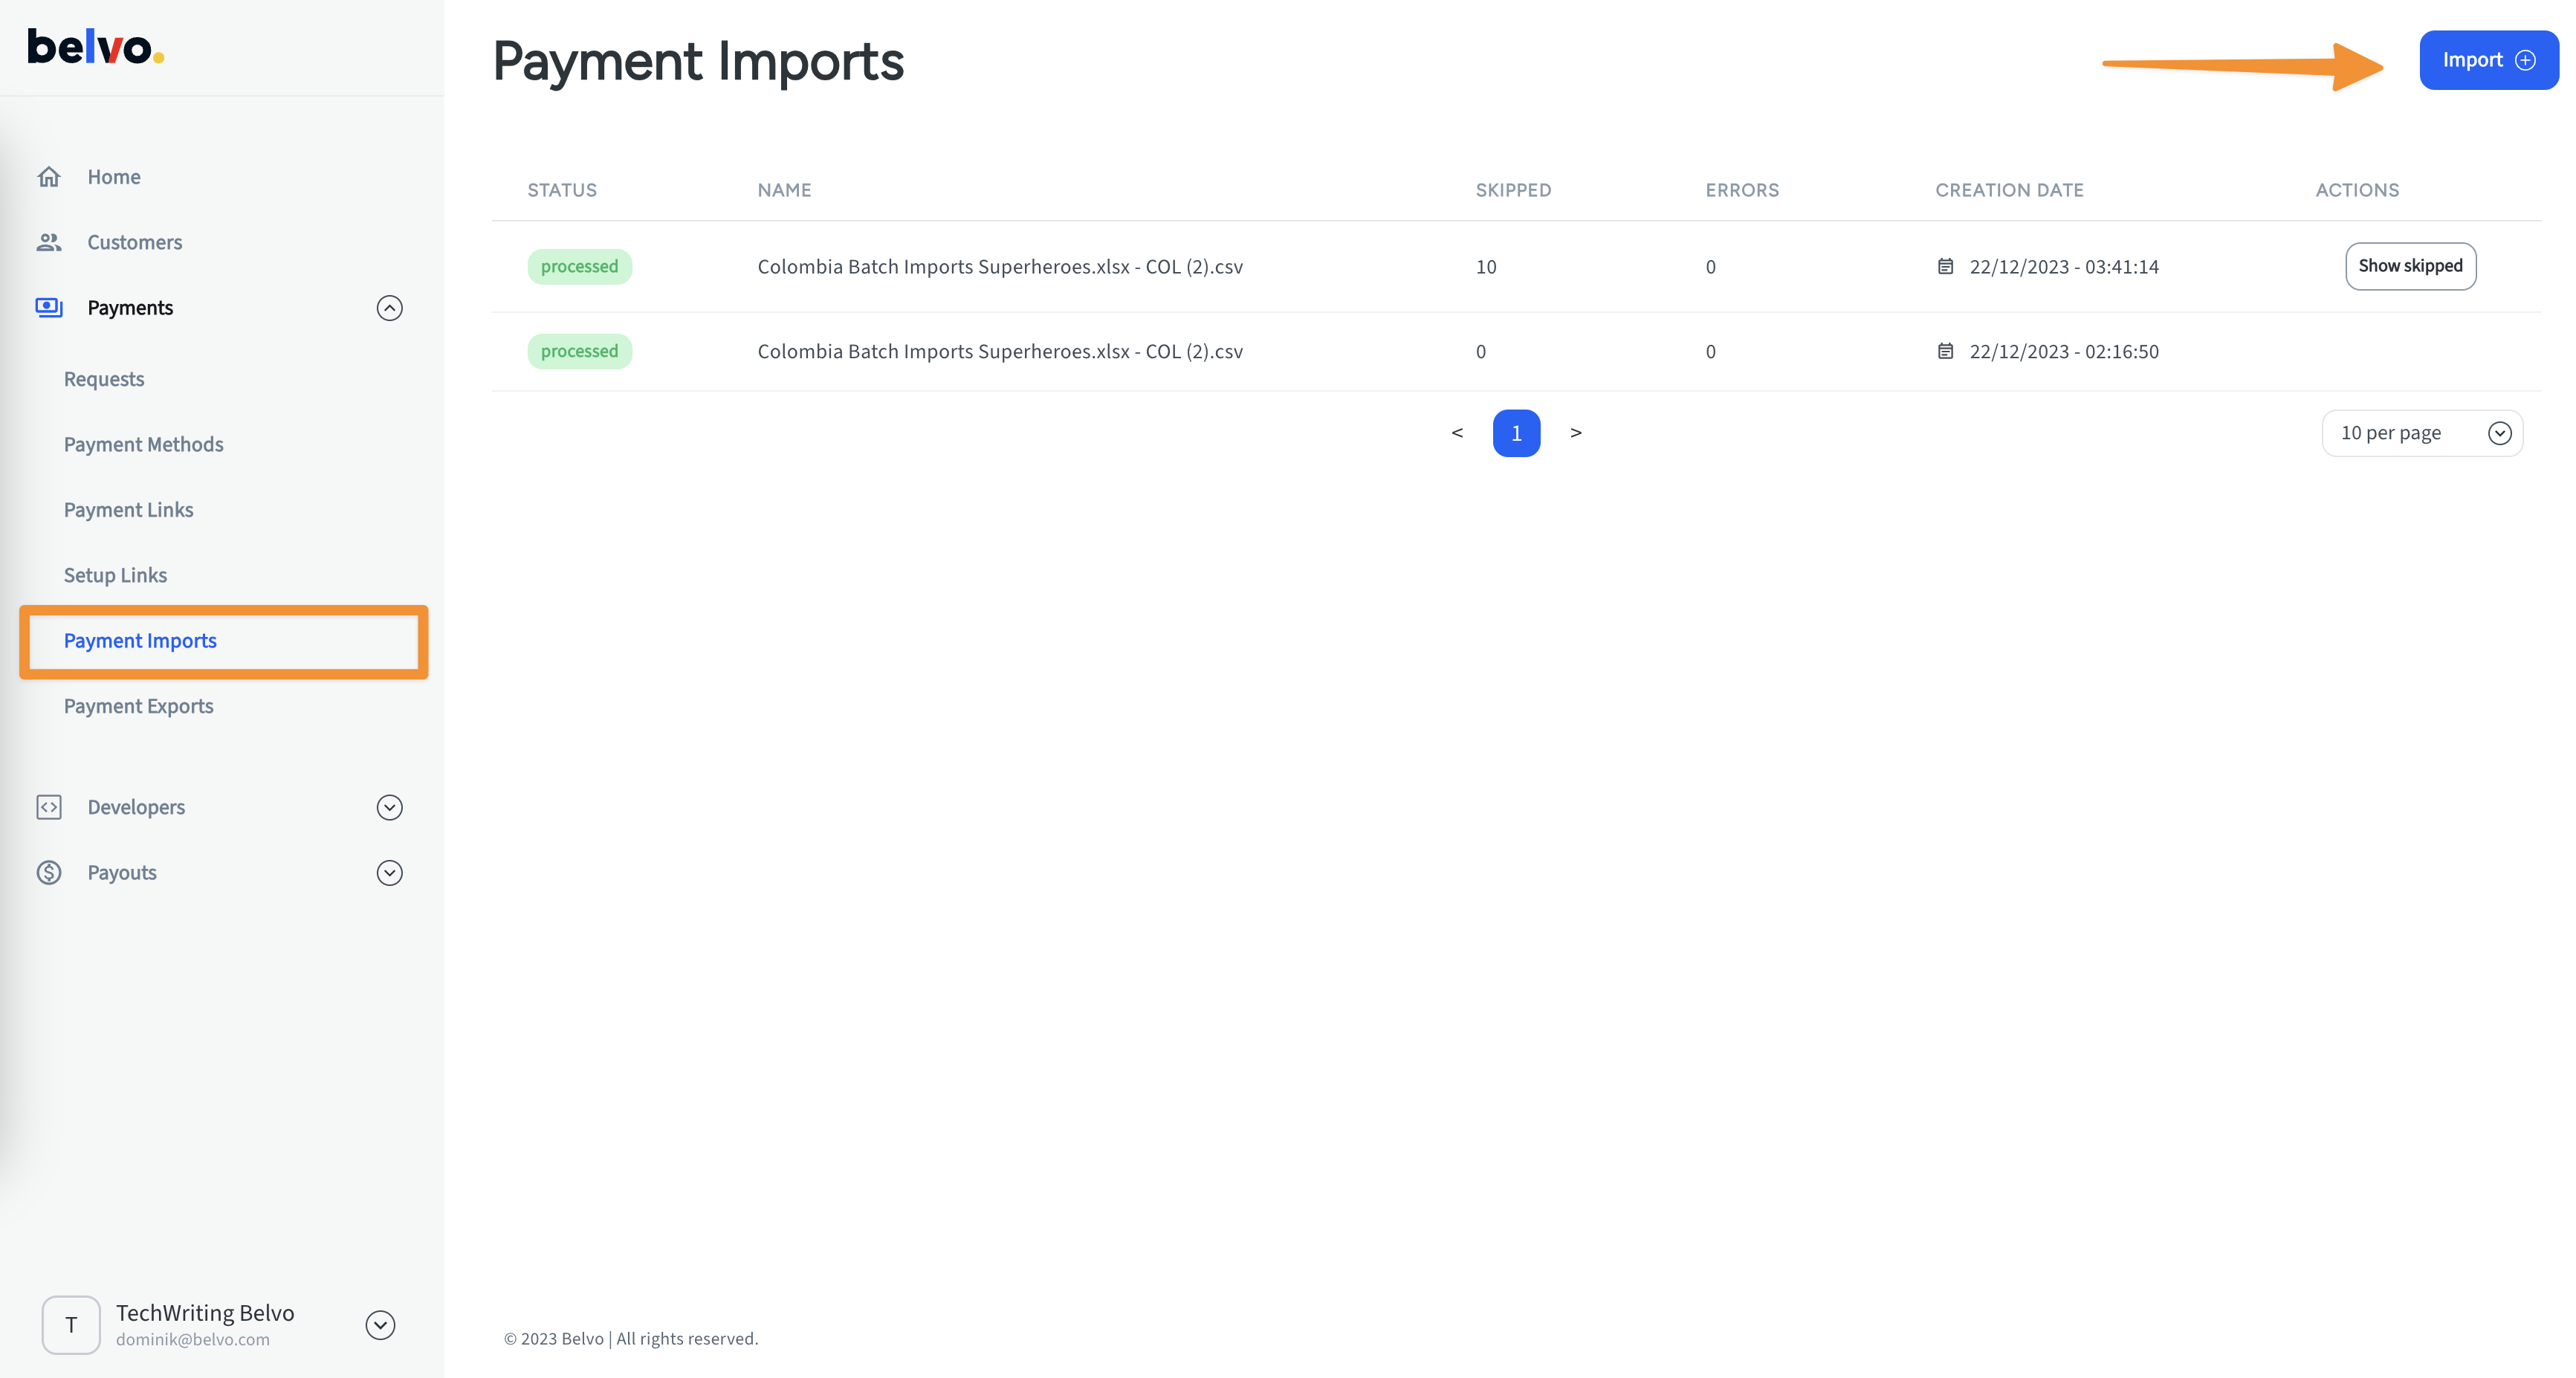Click the Belvo logo
2576x1378 pixels.
click(x=95, y=47)
